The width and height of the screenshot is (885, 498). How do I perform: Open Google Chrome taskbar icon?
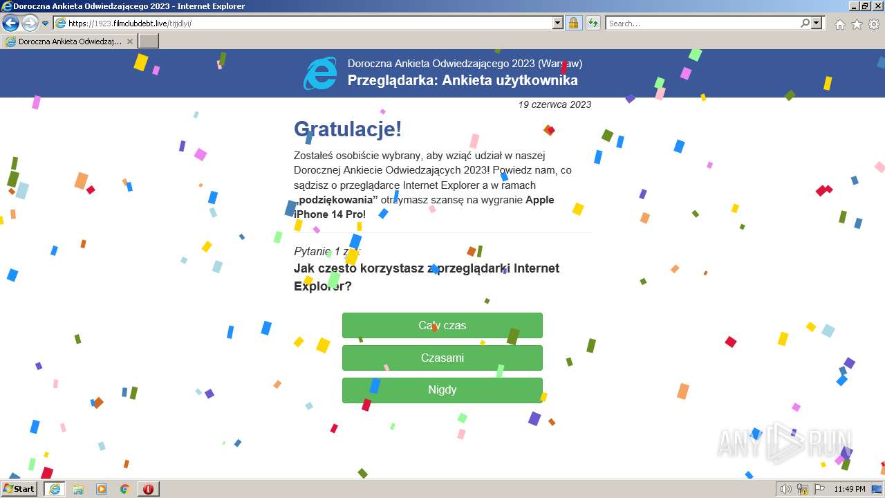coord(124,489)
